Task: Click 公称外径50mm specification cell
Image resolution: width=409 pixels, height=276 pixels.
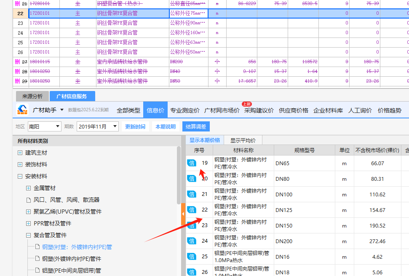Action: [189, 52]
